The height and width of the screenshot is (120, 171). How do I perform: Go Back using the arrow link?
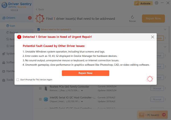pyautogui.click(x=40, y=9)
